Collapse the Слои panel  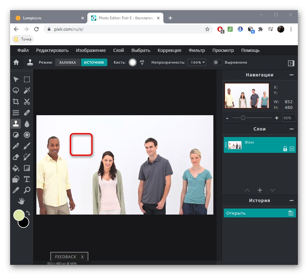point(292,129)
